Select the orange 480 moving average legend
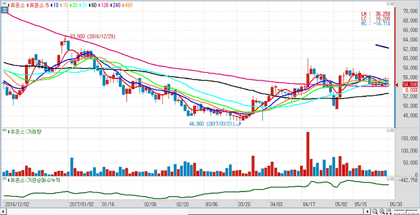420x215 pixels. click(x=127, y=5)
